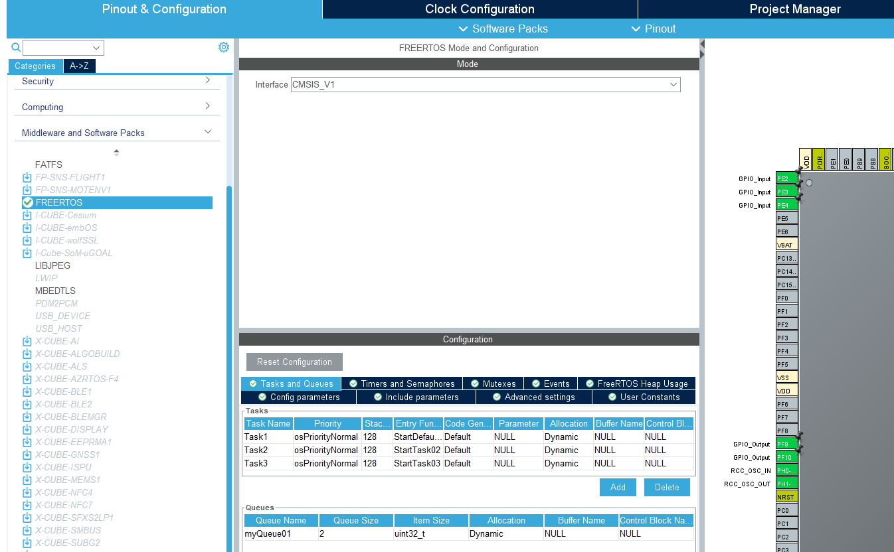Viewport: 894px width, 552px height.
Task: Click download icon next to FP-SNS-MOTENV1
Action: pyautogui.click(x=27, y=190)
